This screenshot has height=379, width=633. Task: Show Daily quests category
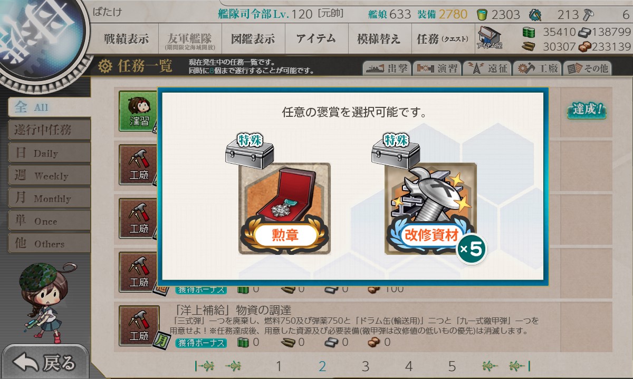49,153
